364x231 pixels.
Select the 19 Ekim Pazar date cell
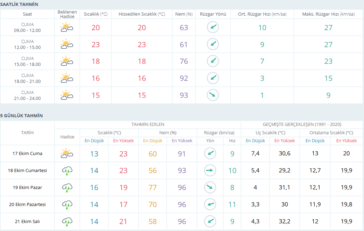click(x=27, y=188)
